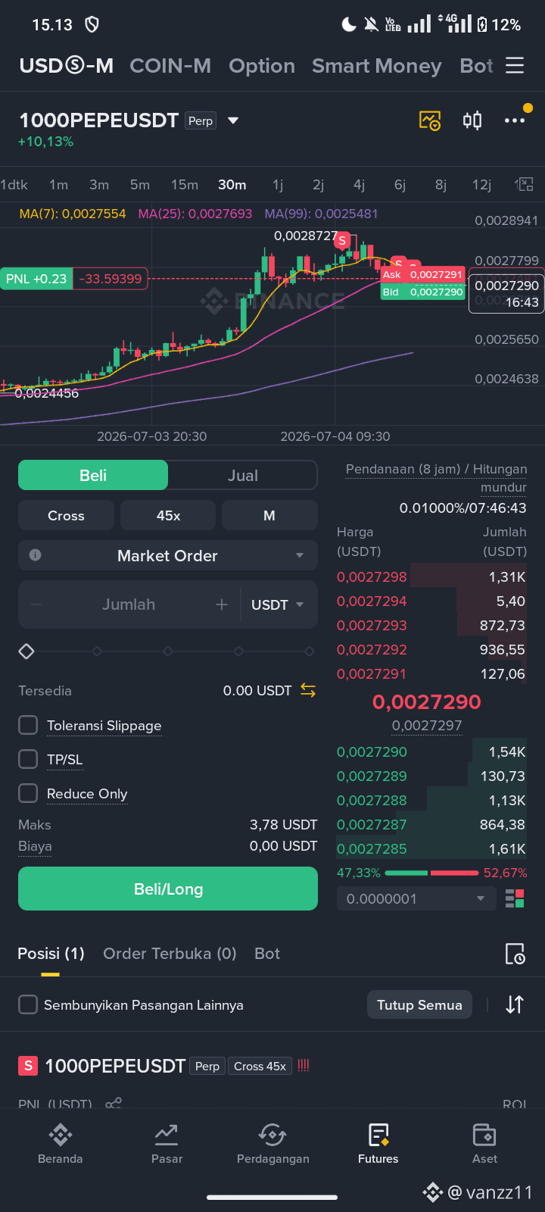Viewport: 545px width, 1212px height.
Task: Tap the last price 0,0027290 in order book
Action: [427, 701]
